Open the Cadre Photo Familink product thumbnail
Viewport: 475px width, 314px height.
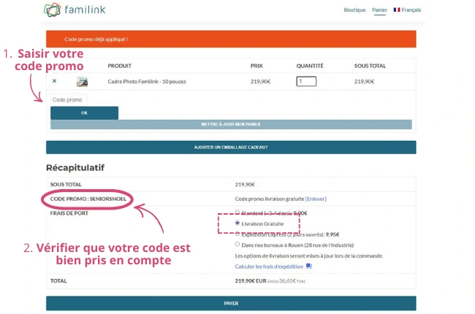point(82,82)
